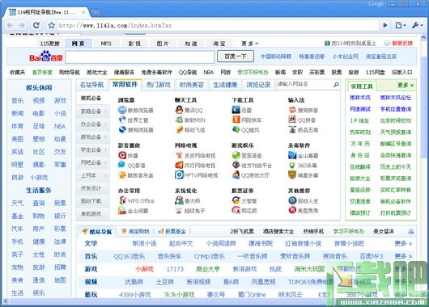Open the wrench settings dropdown
This screenshot has width=429, height=307.
pyautogui.click(x=418, y=25)
